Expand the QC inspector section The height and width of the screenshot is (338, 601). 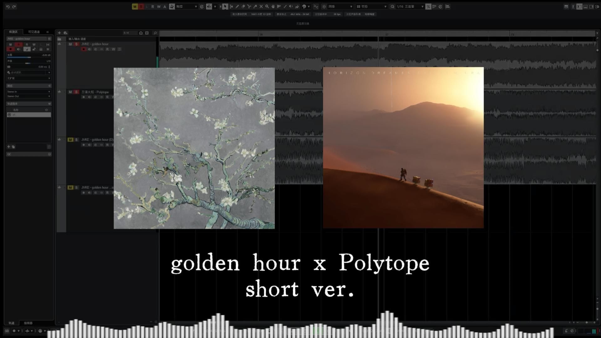pos(28,154)
